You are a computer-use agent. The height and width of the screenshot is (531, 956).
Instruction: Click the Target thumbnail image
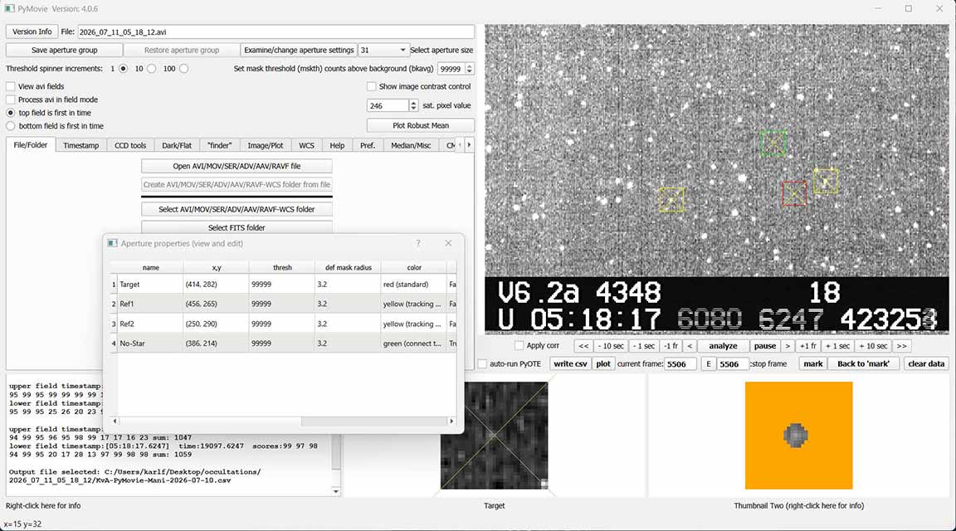tap(495, 436)
